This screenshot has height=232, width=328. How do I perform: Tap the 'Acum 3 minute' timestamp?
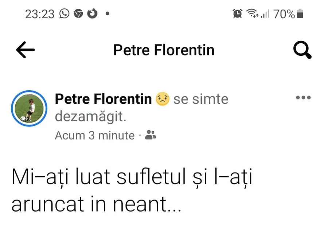click(95, 135)
